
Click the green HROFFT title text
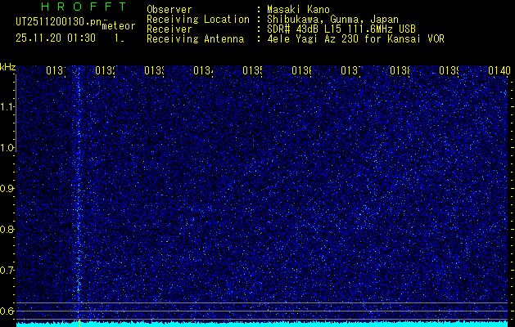(x=84, y=7)
